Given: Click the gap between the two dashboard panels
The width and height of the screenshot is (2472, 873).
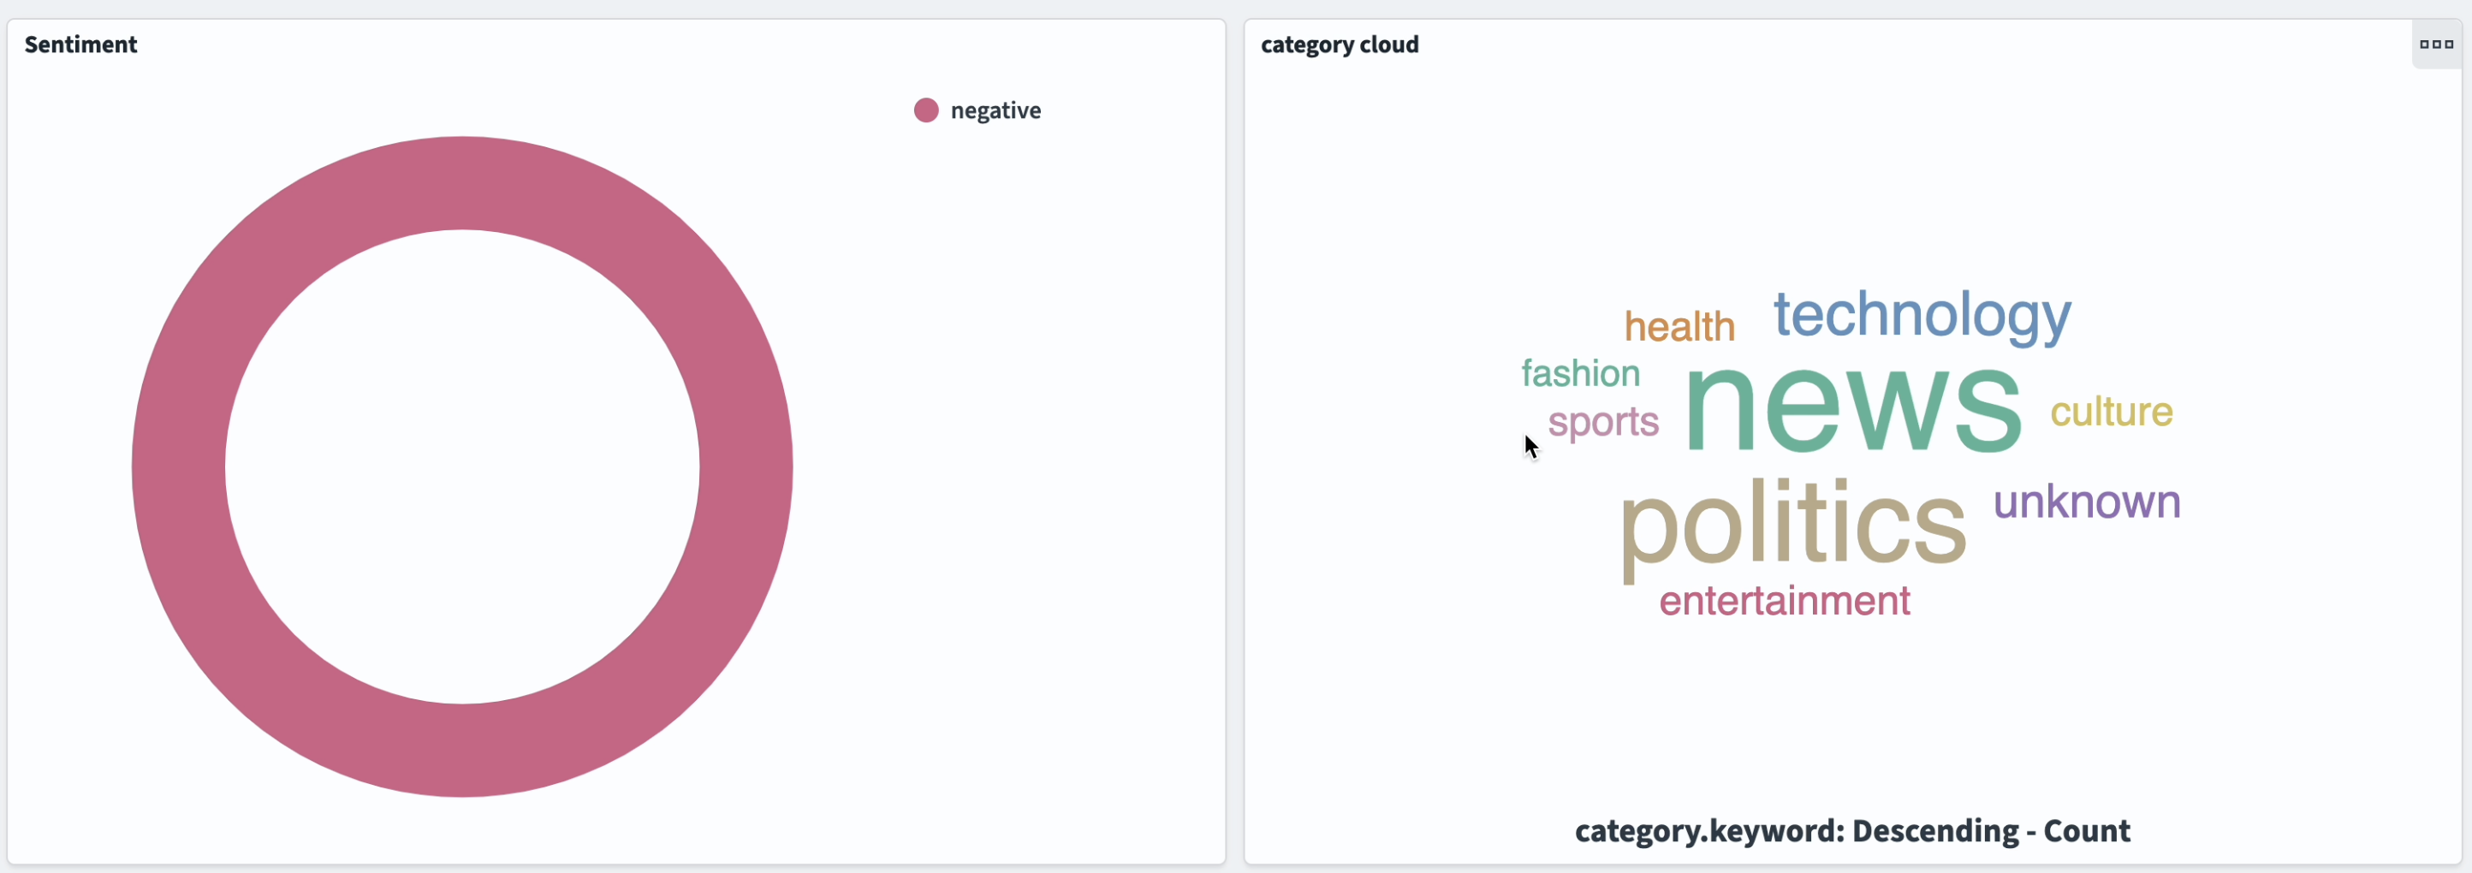Looking at the screenshot, I should point(1235,442).
